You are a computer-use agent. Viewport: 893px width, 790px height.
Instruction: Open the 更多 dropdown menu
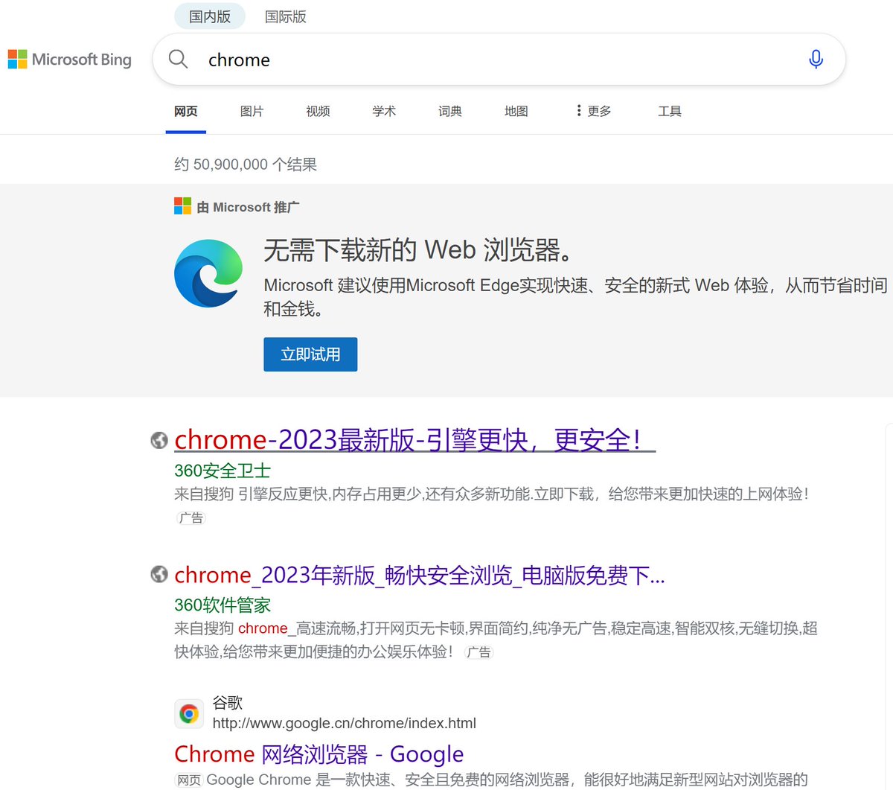pyautogui.click(x=594, y=111)
